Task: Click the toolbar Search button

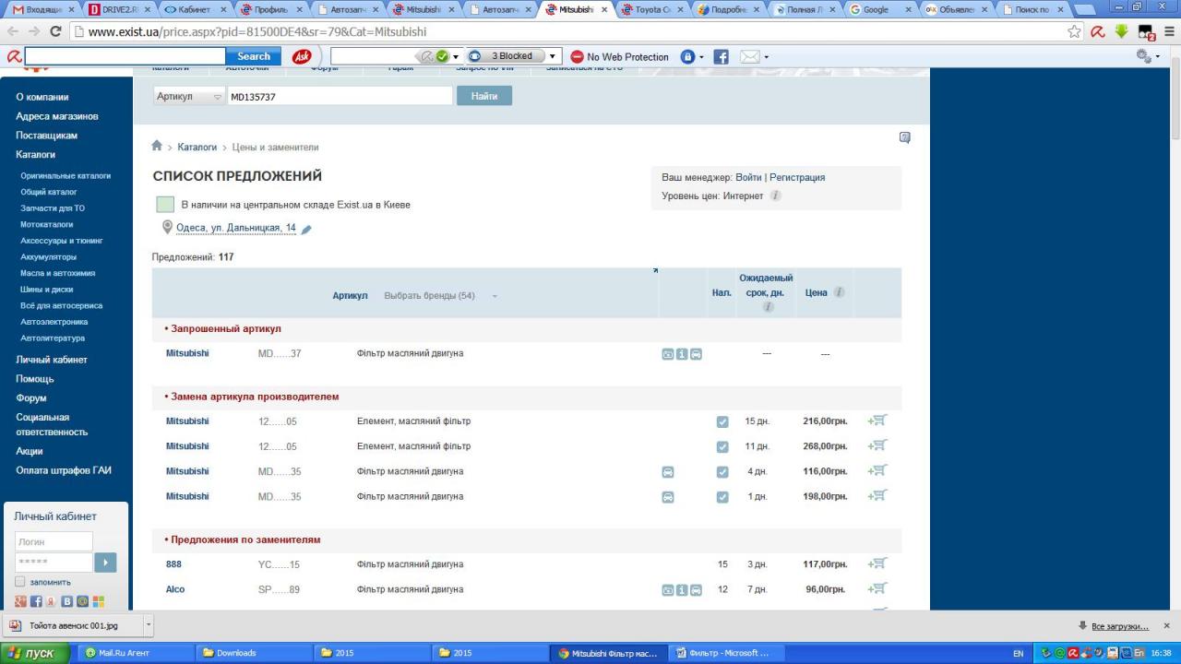Action: 254,56
